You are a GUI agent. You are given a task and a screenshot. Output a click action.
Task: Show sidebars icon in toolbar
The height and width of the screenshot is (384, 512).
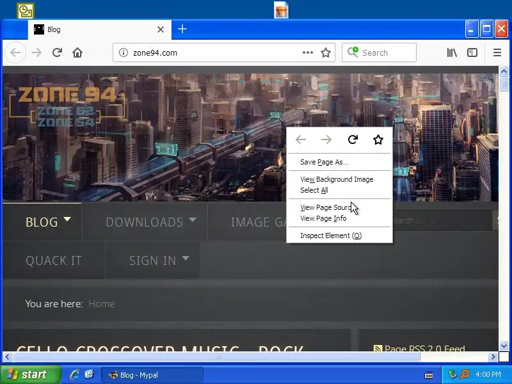click(x=472, y=52)
